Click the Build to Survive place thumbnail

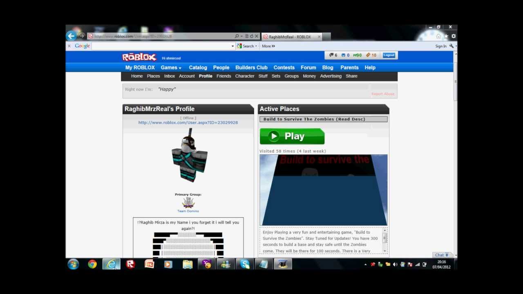click(324, 190)
